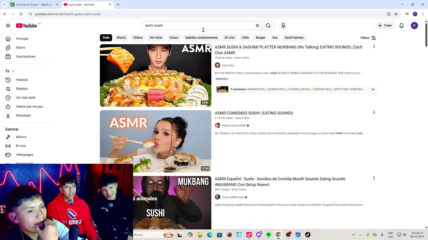Expand the Tú section chevron
This screenshot has width=428, height=240.
[13, 71]
